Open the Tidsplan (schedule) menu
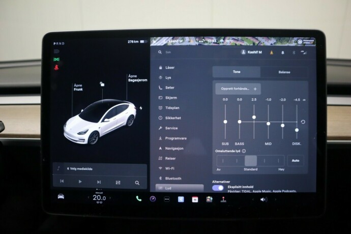The height and width of the screenshot is (234, 351). [x=169, y=108]
